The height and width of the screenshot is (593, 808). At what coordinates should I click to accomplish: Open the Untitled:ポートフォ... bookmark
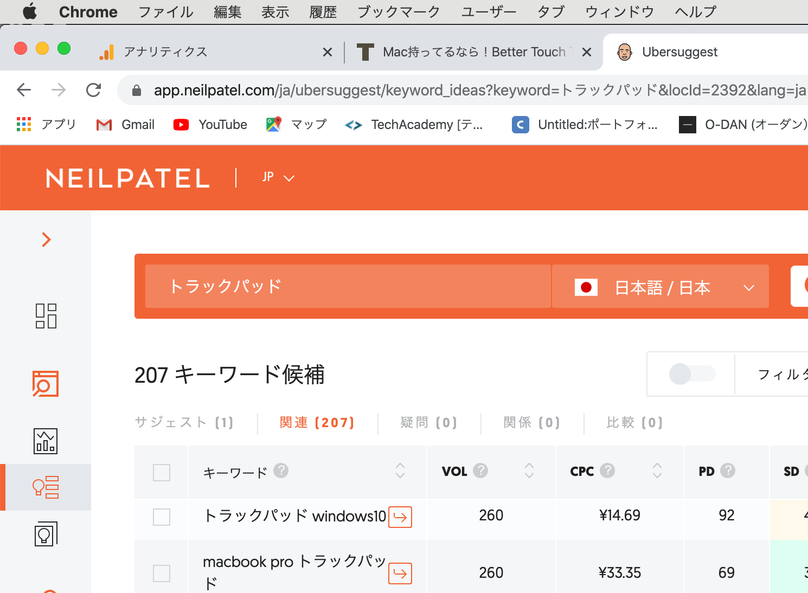(x=585, y=125)
